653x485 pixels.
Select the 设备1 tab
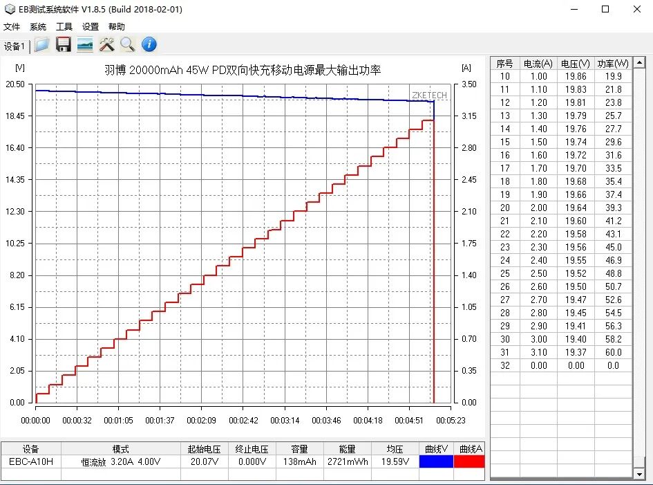(15, 46)
